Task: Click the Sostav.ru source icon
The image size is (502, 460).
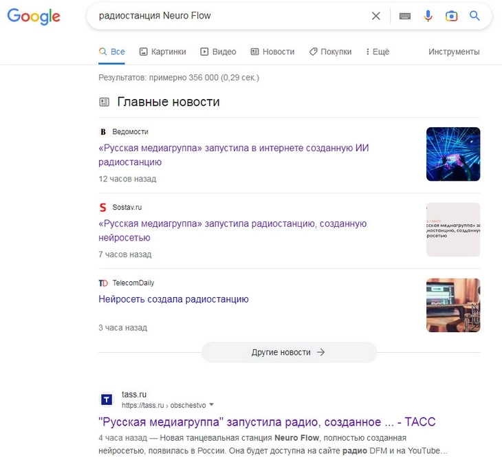Action: [x=102, y=208]
